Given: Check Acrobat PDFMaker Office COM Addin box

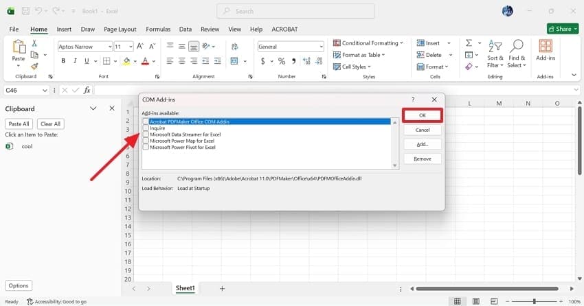Looking at the screenshot, I should (146, 121).
